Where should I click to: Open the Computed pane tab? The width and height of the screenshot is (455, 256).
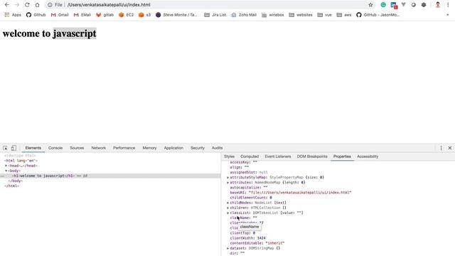250,156
